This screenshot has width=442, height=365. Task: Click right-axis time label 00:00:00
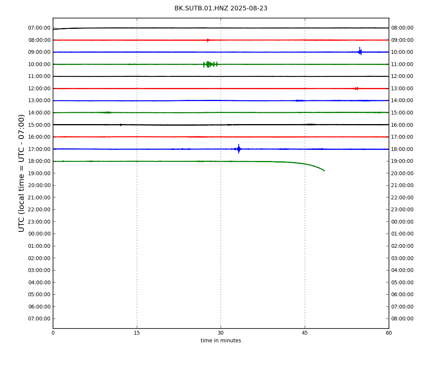(402, 222)
